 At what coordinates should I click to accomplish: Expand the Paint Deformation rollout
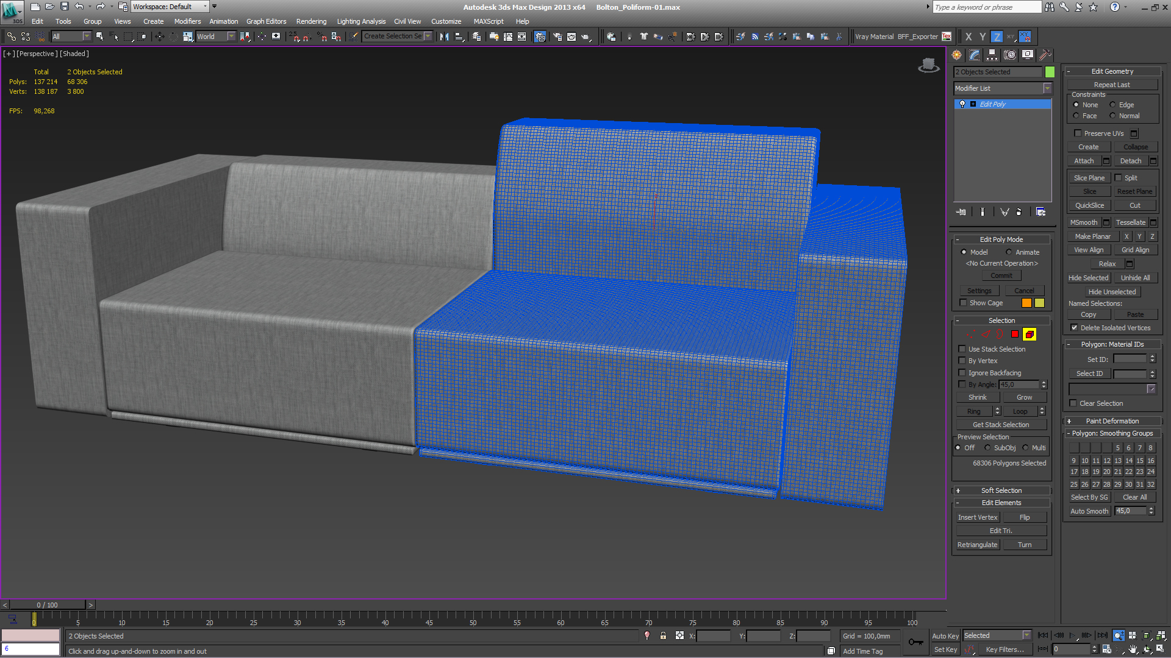(x=1112, y=420)
